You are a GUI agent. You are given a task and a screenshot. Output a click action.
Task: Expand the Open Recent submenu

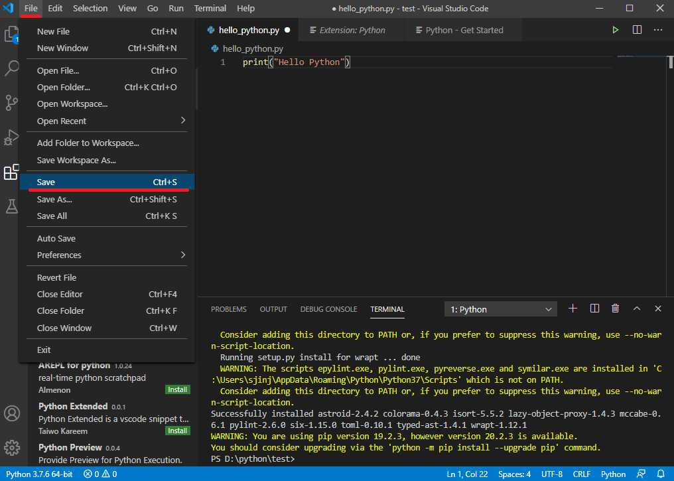tap(107, 121)
